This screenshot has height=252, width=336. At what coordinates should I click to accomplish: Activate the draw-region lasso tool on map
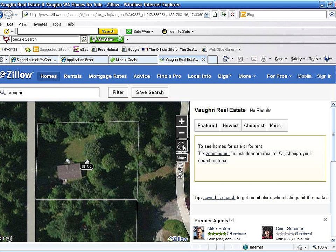tap(182, 146)
